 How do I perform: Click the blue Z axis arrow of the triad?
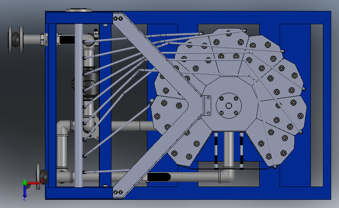point(25,191)
